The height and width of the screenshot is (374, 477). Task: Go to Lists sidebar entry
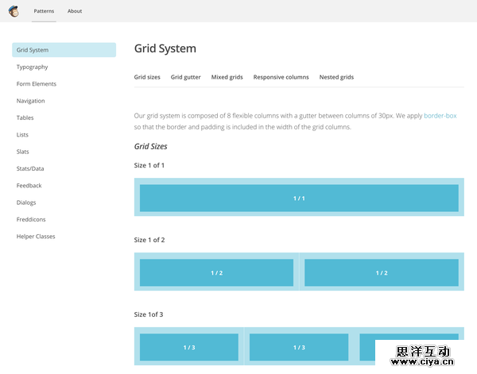click(x=22, y=135)
